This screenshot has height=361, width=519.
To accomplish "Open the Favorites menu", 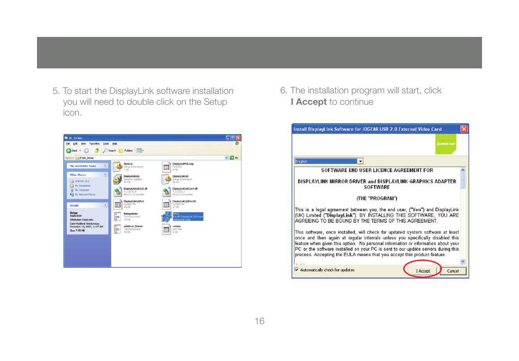I will 94,144.
